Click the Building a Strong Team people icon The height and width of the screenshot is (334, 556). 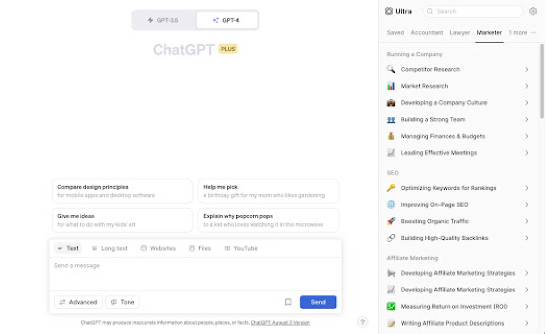click(391, 119)
